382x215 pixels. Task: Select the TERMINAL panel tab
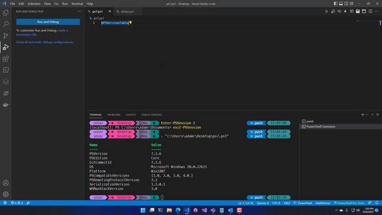coord(95,115)
